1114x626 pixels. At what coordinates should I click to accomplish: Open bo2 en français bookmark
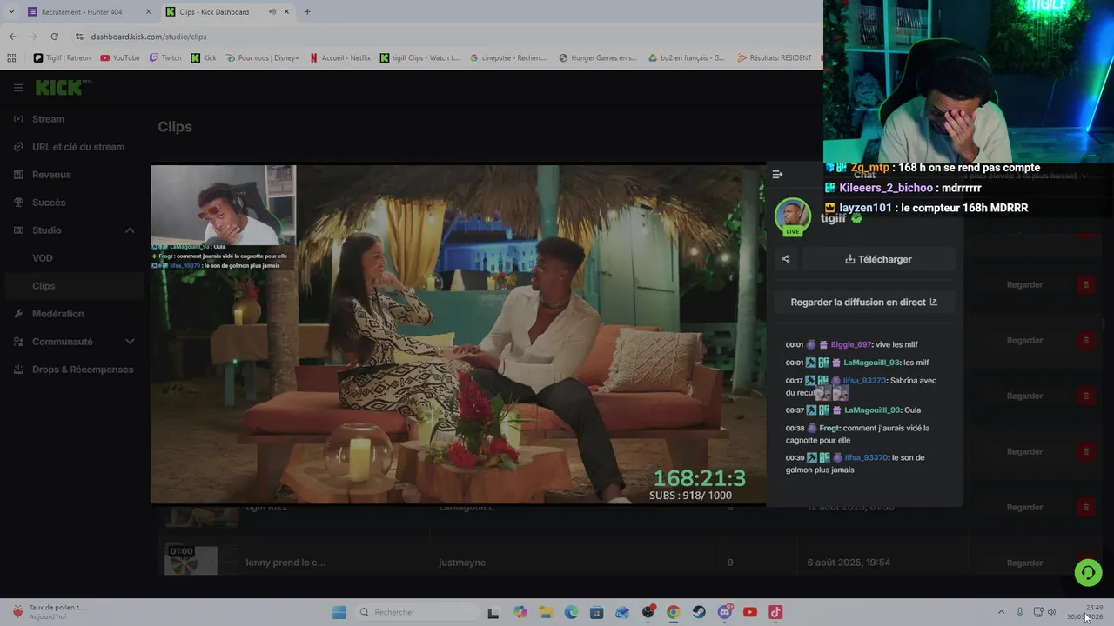pyautogui.click(x=687, y=58)
